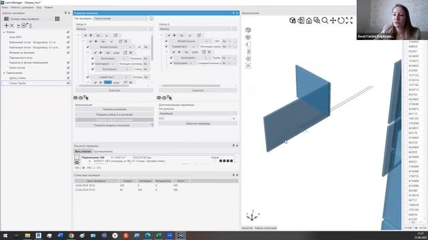This screenshot has width=428, height=240.
Task: Click the run-checks clock checkmark icon in templates toolbar
Action: (x=24, y=25)
